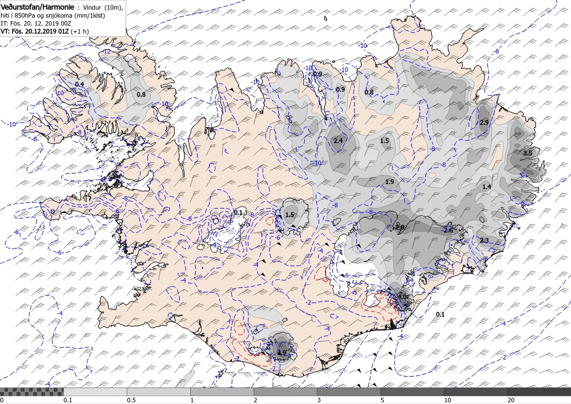Click the 0.5 tick label under the legend

click(131, 401)
